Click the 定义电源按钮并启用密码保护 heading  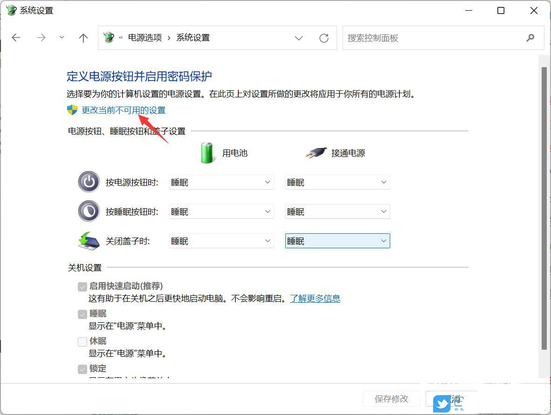click(139, 76)
